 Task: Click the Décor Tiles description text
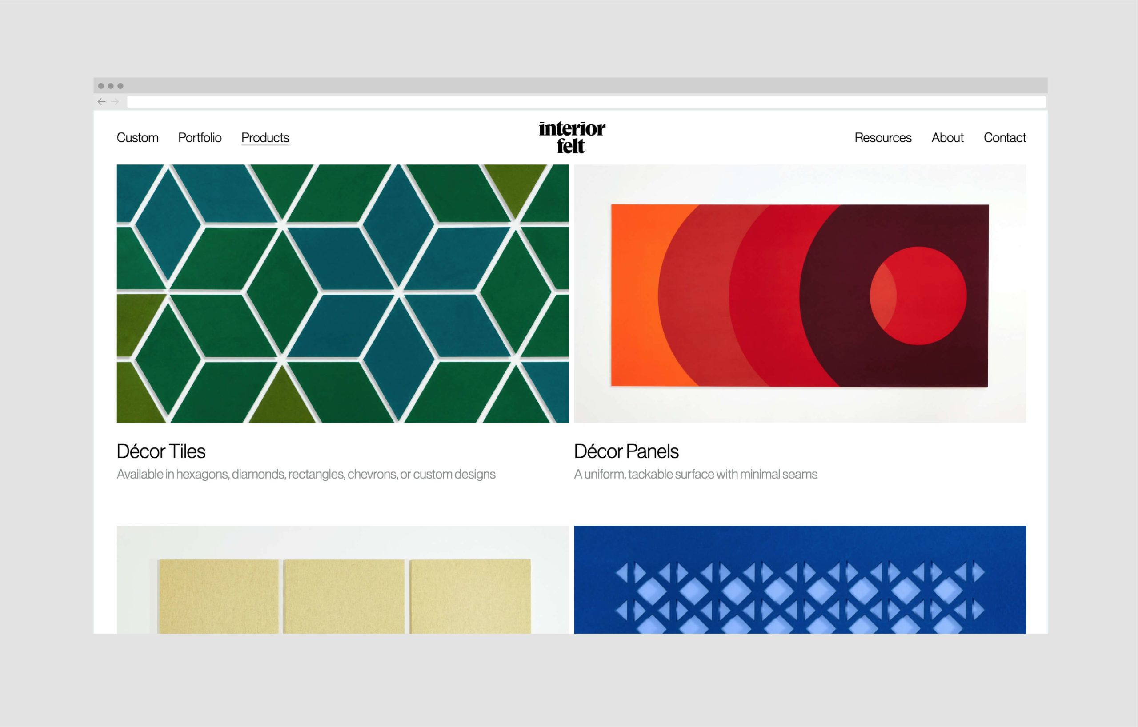[306, 474]
